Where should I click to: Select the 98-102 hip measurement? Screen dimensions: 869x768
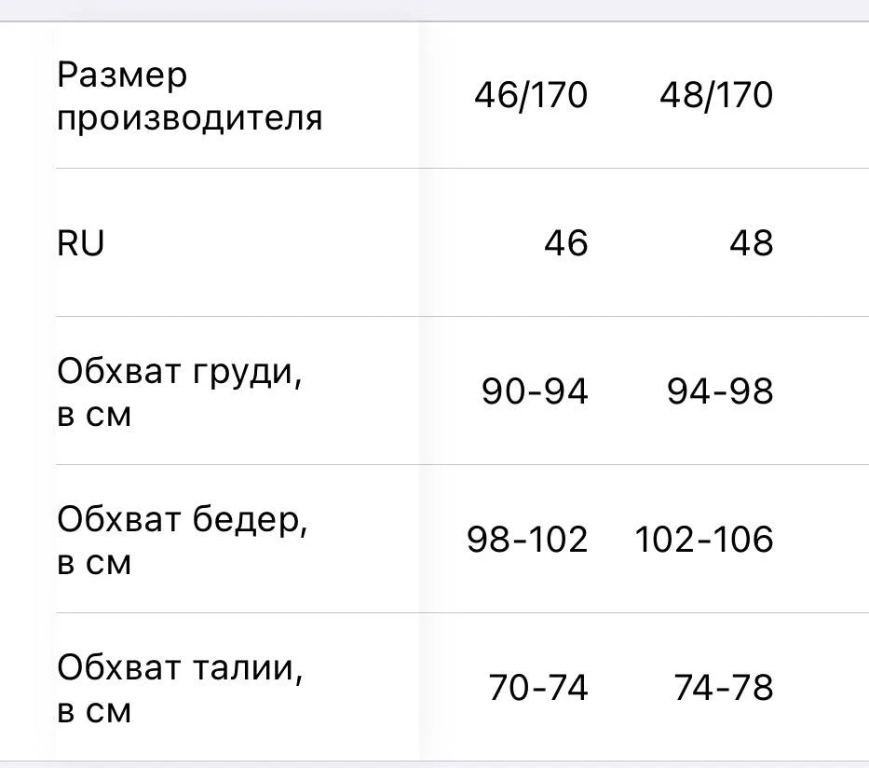(x=527, y=540)
